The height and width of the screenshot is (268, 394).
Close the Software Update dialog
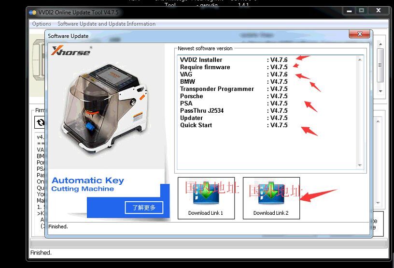point(359,35)
